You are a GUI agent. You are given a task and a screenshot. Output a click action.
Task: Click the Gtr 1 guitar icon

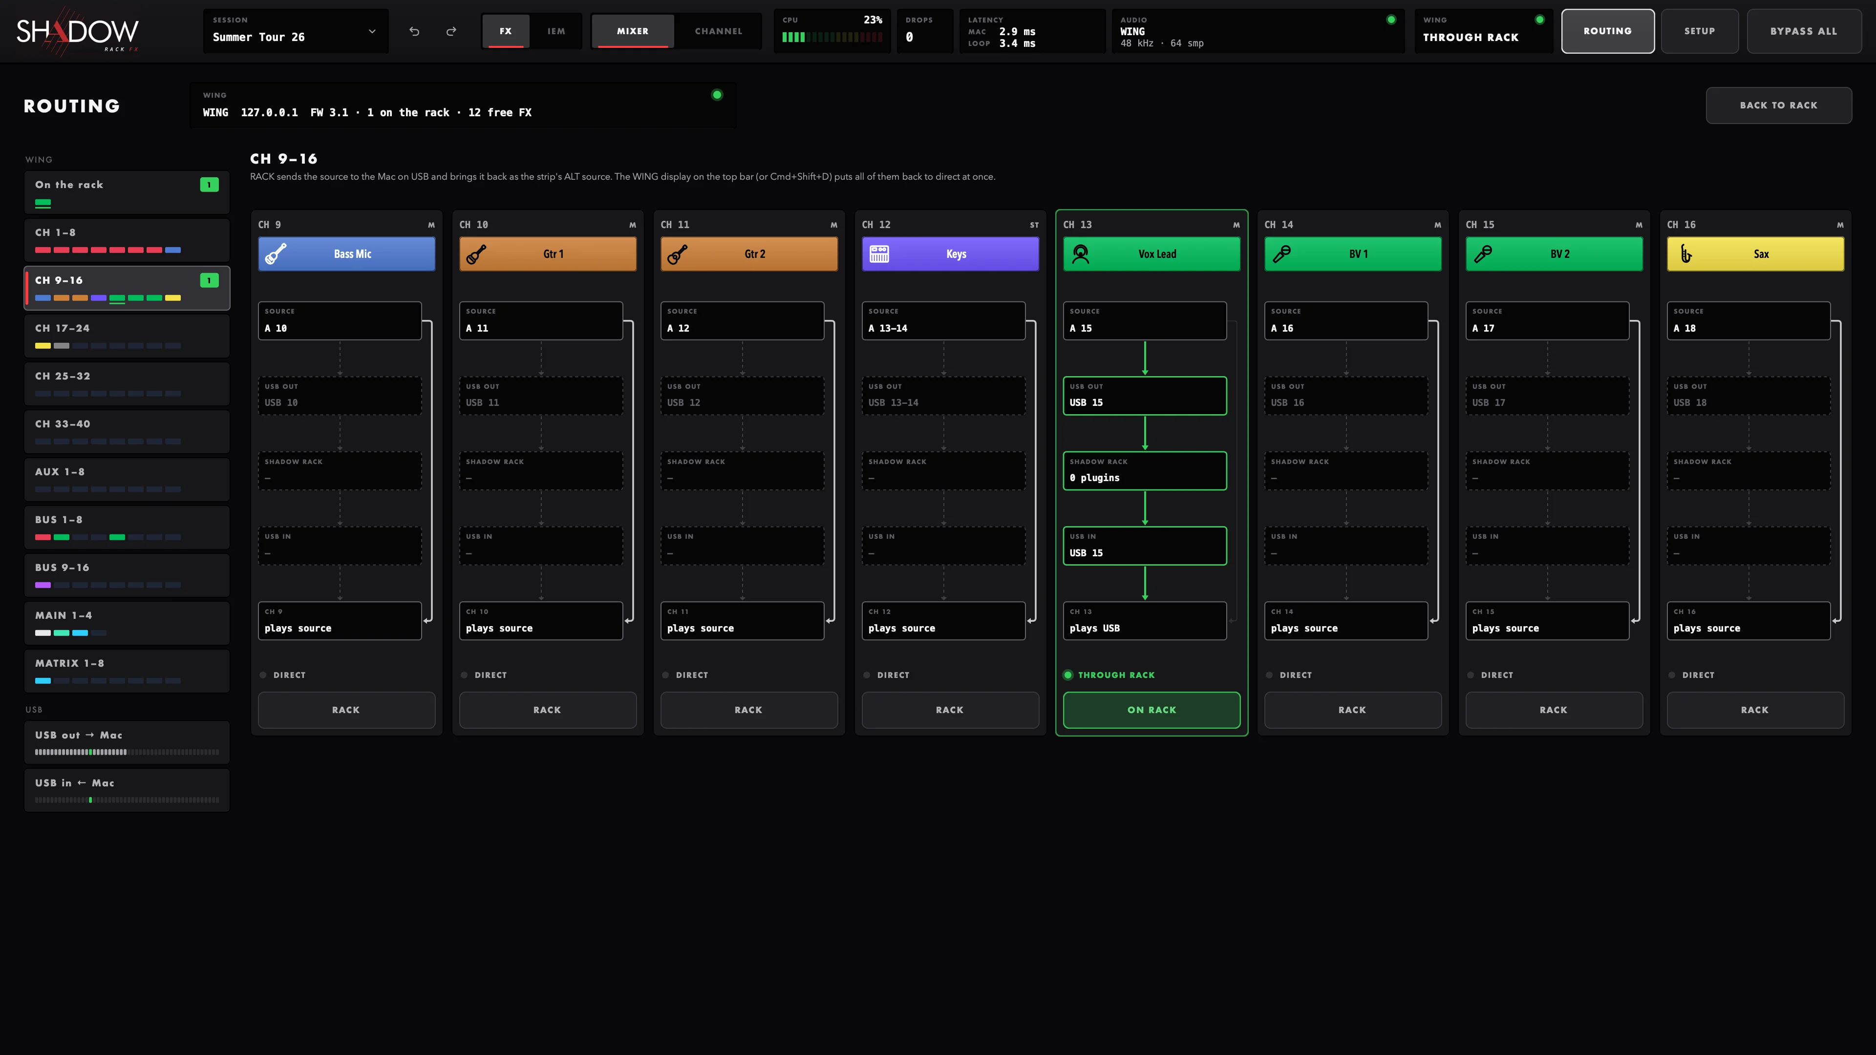click(x=477, y=254)
